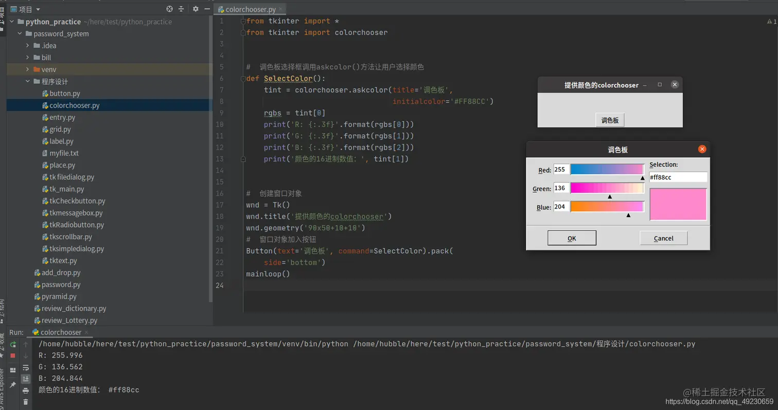The image size is (778, 410).
Task: Open tkmessagebox.py in project tree
Action: (x=72, y=213)
